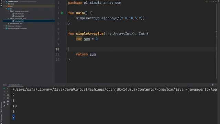Toggle soft-wrap in the Run console
The image size is (220, 124).
pos(8,95)
